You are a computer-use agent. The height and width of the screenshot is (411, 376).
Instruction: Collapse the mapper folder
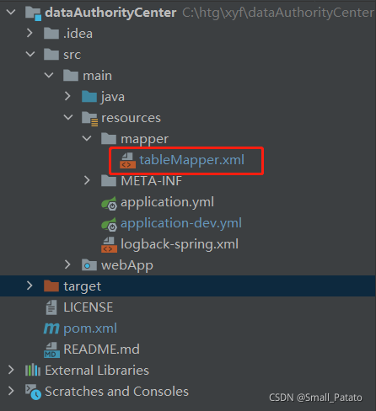click(x=87, y=138)
